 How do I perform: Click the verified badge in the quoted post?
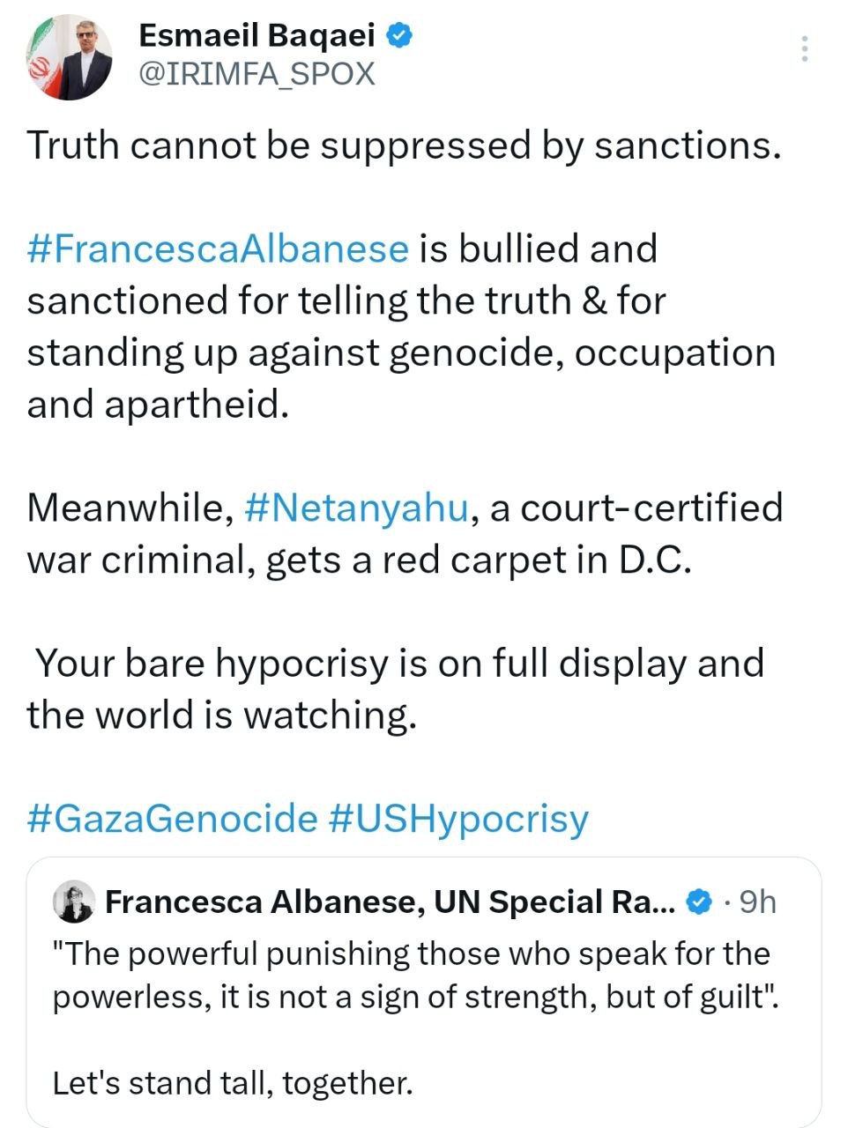point(698,902)
